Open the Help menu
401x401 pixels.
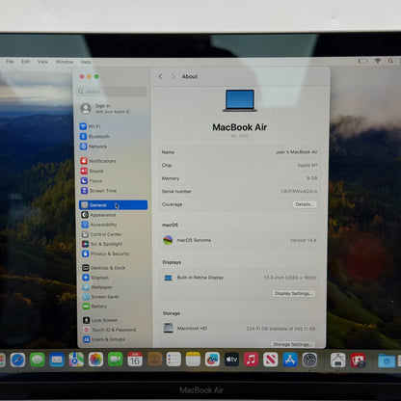86,62
